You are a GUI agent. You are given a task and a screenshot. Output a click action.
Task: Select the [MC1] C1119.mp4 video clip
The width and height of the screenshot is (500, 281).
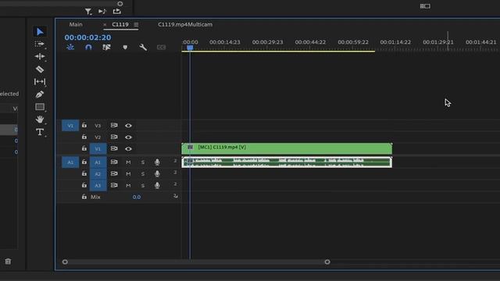pos(287,148)
